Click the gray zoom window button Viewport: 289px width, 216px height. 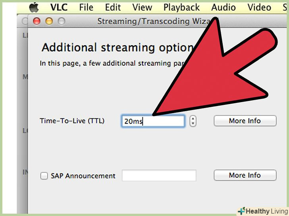point(62,21)
